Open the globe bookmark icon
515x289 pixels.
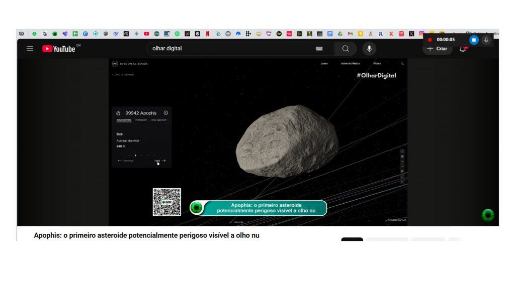pyautogui.click(x=228, y=34)
